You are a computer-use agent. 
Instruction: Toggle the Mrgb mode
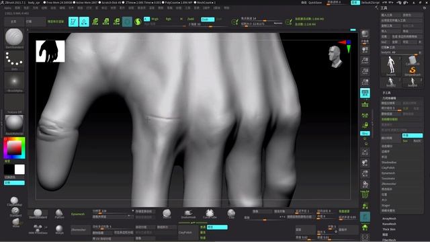[155, 19]
